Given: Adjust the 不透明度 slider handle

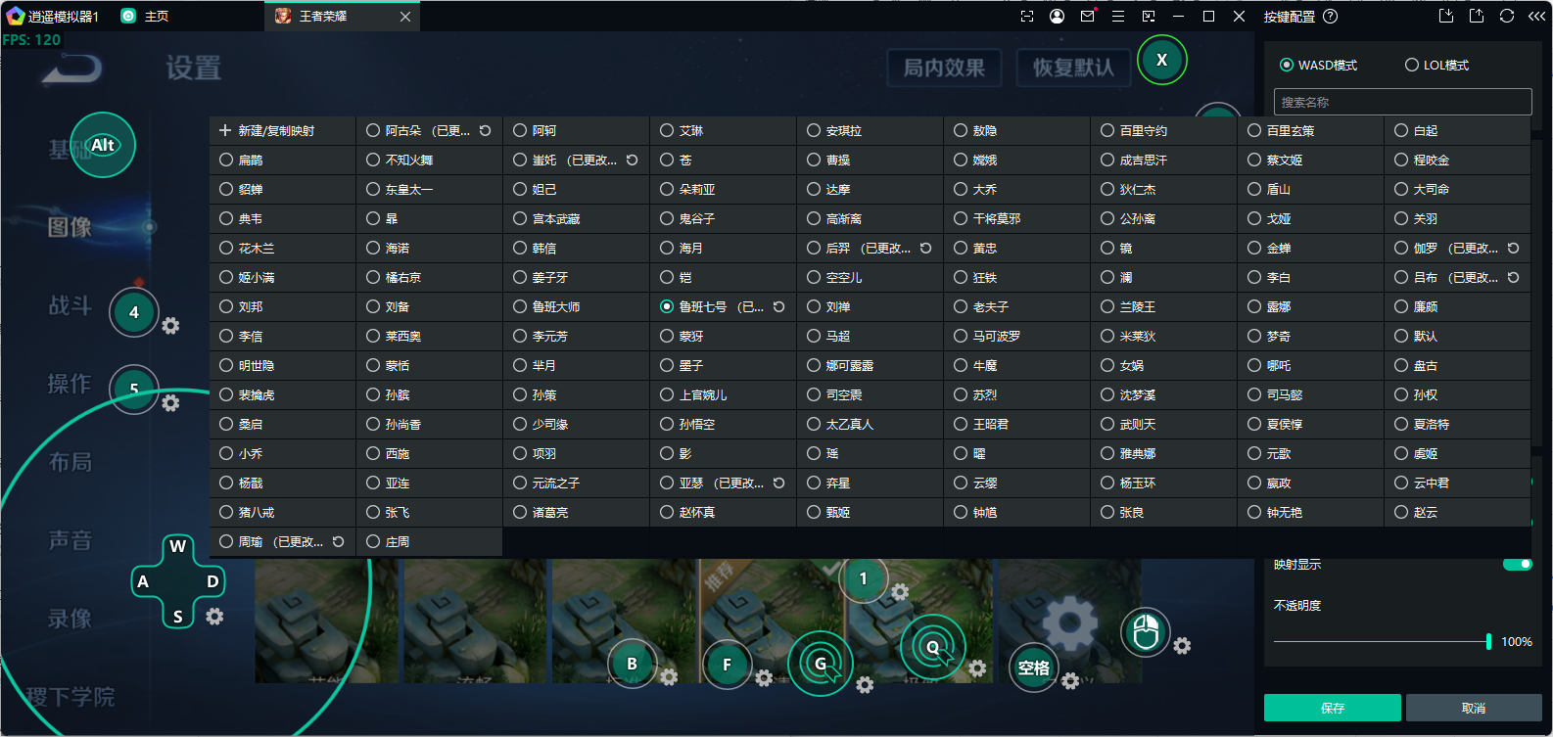Looking at the screenshot, I should pos(1488,641).
